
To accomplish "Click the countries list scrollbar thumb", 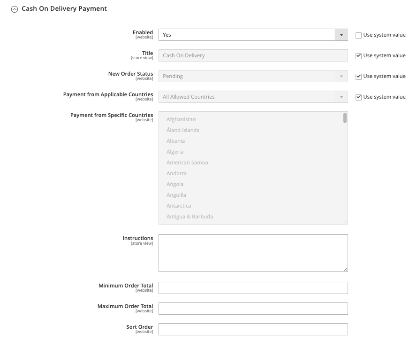I will tap(345, 118).
